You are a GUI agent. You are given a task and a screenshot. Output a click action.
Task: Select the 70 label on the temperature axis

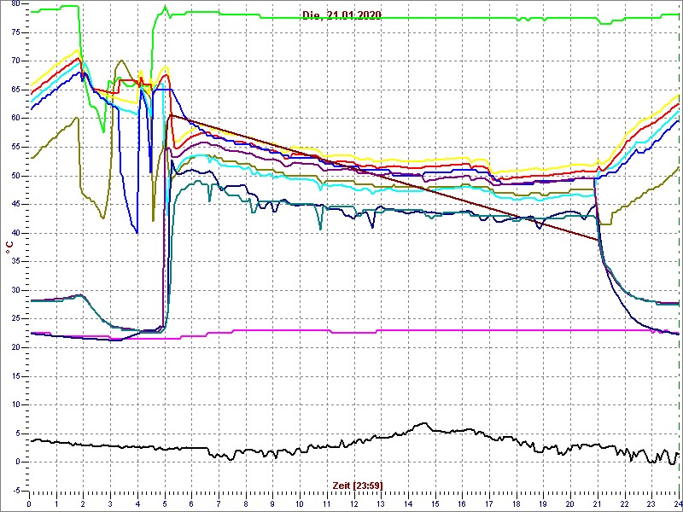click(x=17, y=61)
